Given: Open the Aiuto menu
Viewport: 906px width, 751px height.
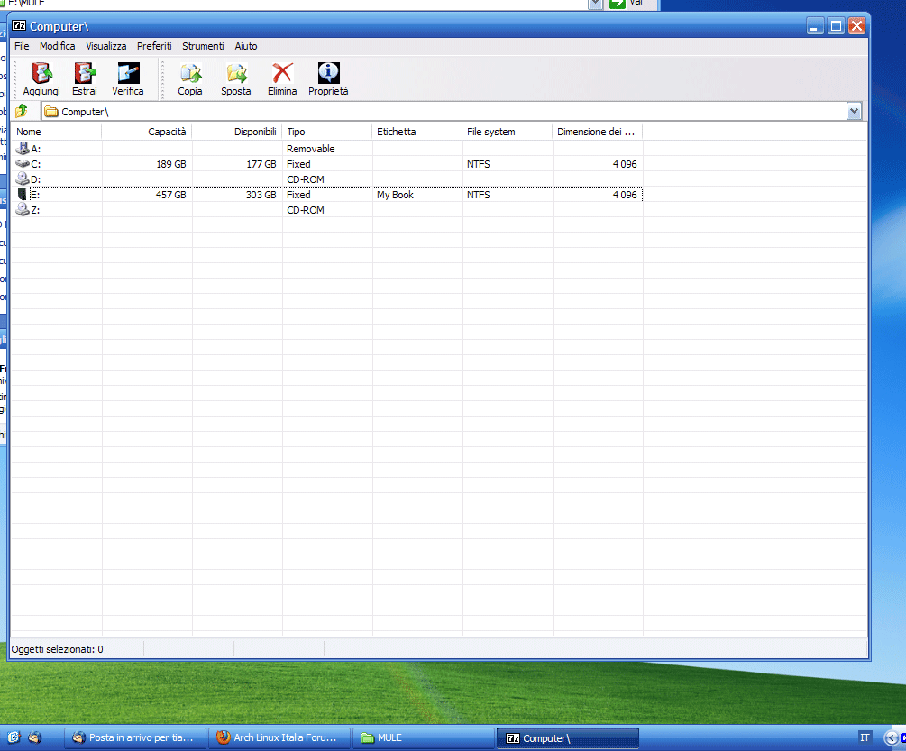Looking at the screenshot, I should click(x=246, y=46).
